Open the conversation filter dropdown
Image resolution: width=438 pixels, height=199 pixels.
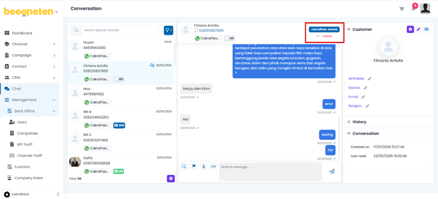coord(168,30)
